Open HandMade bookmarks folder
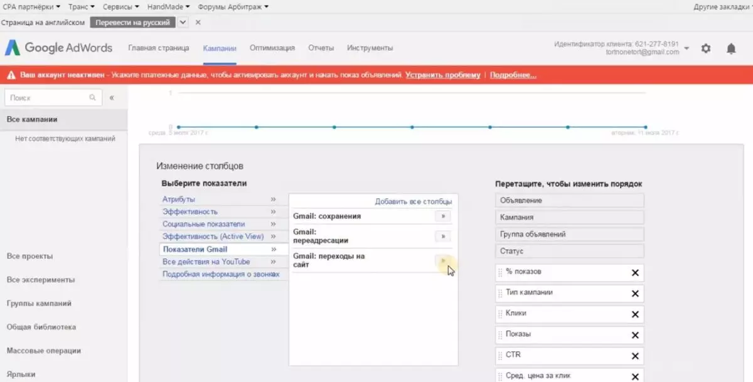 pyautogui.click(x=169, y=7)
